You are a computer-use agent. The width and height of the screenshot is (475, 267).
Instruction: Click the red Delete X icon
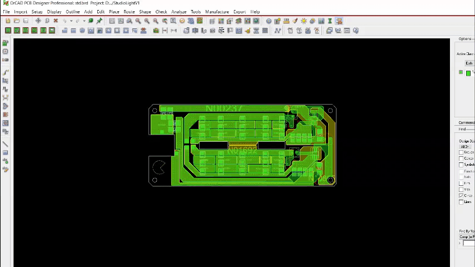tap(56, 21)
